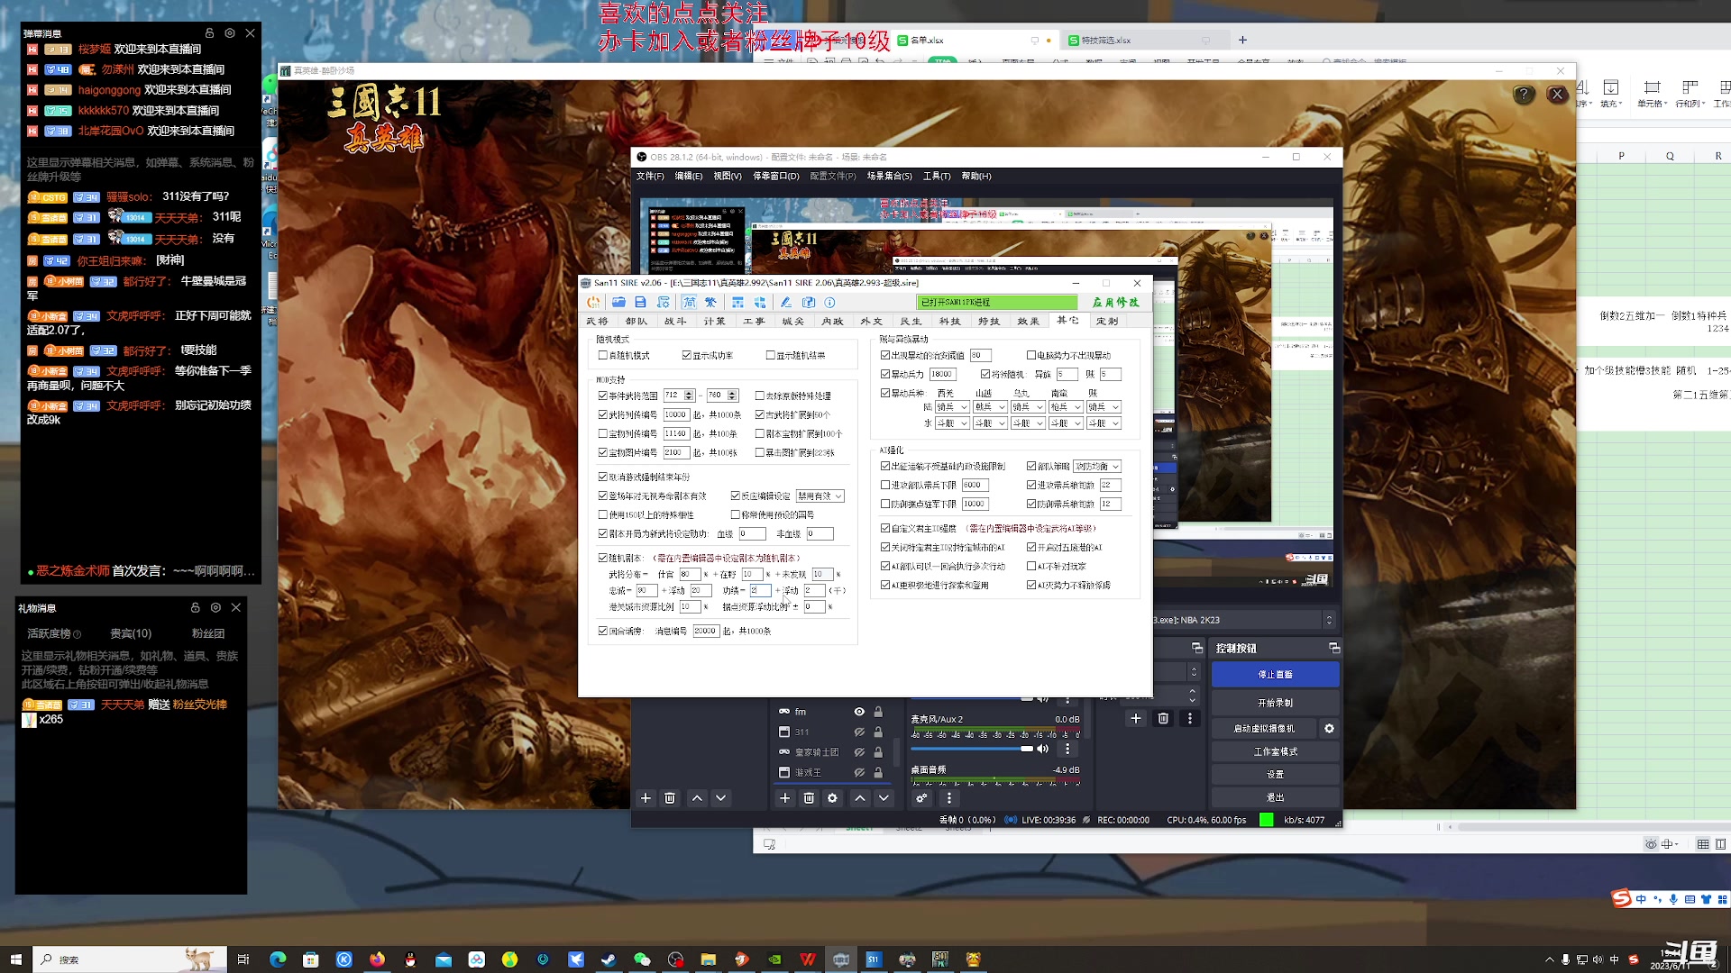This screenshot has height=973, width=1731.
Task: Click 启动虚拟摄像机 button
Action: (x=1264, y=729)
